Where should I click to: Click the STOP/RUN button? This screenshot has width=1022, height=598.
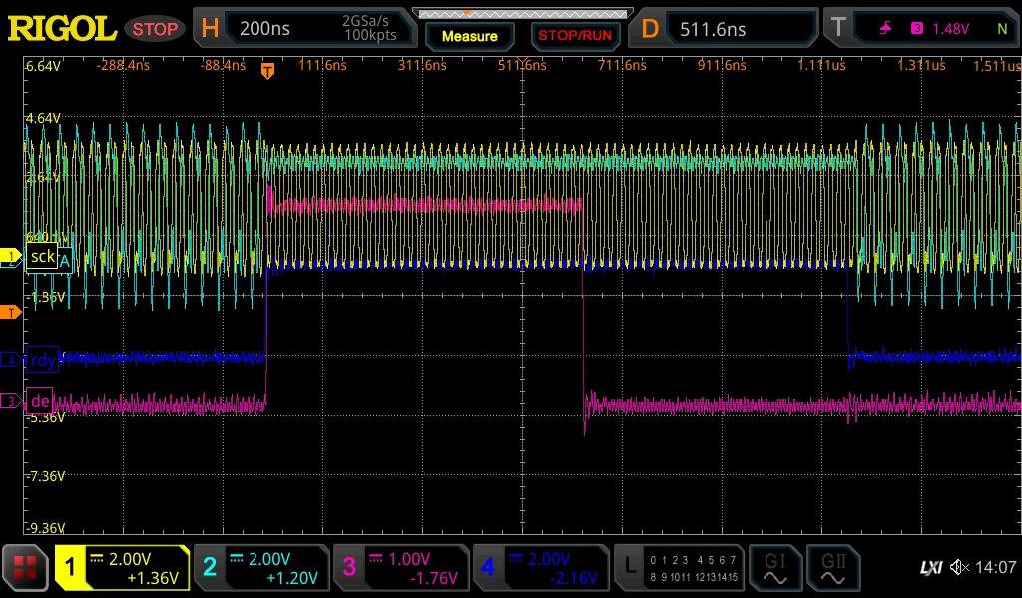coord(574,36)
